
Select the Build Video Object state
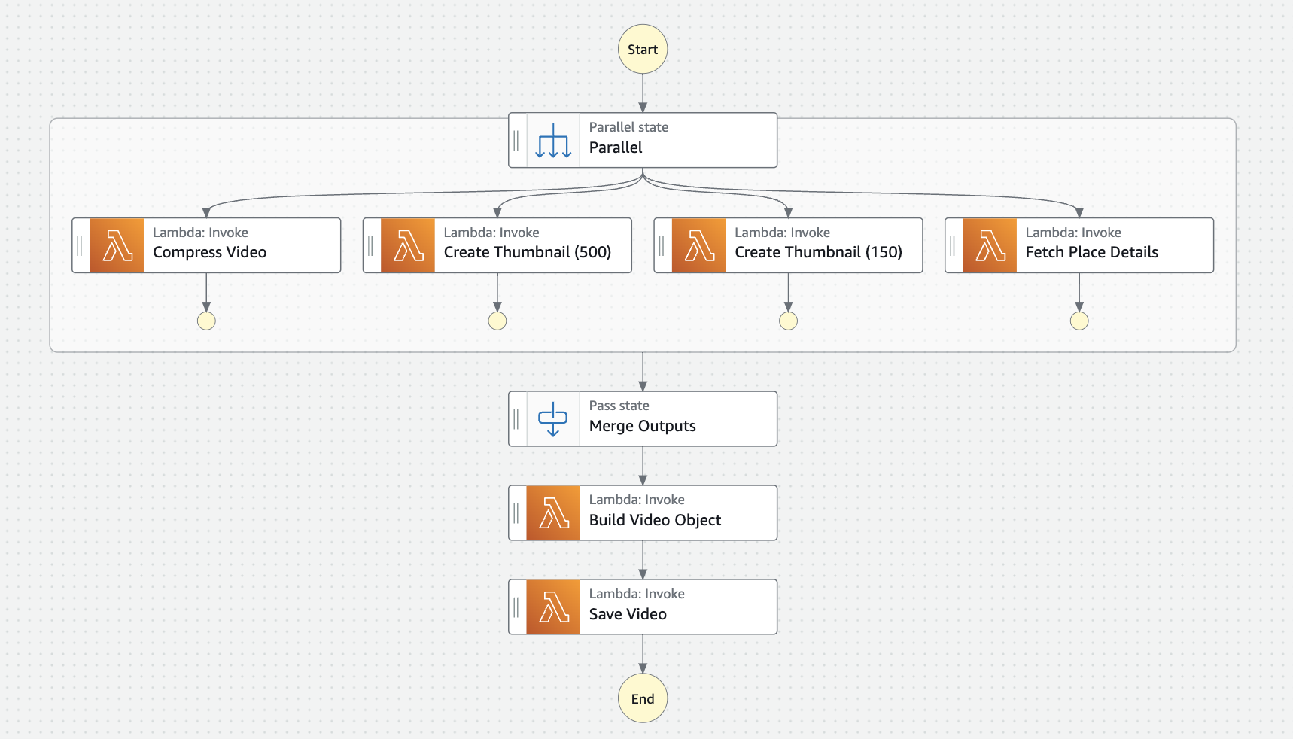tap(662, 512)
